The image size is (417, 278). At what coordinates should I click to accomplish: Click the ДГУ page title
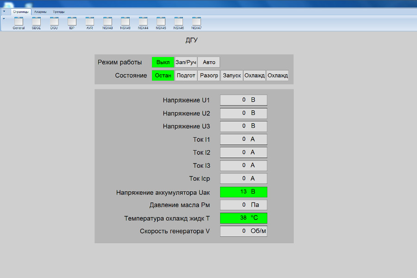point(191,40)
